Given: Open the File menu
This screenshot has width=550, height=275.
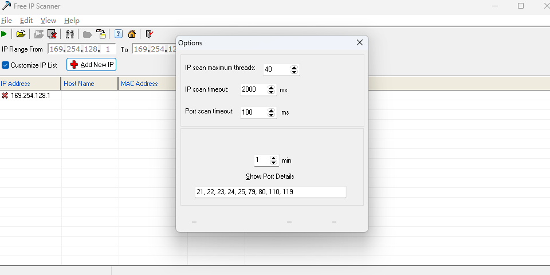Looking at the screenshot, I should point(7,21).
